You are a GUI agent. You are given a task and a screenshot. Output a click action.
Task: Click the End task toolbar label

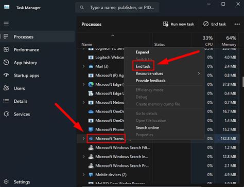[219, 24]
